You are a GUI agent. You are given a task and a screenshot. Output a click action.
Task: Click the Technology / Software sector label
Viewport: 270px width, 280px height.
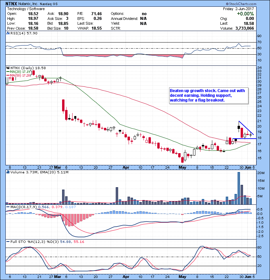(x=26, y=9)
